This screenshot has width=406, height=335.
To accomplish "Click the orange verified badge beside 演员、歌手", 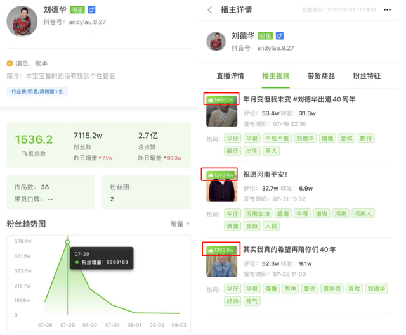I will click(10, 63).
